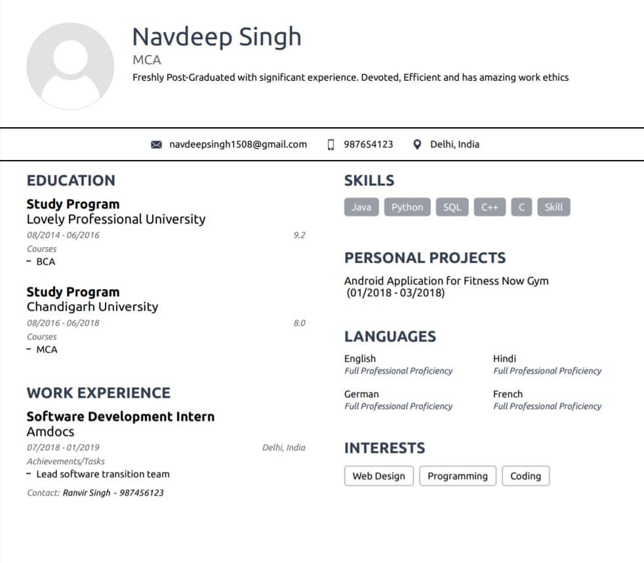Choose the C++ skill tag
The width and height of the screenshot is (644, 563).
tap(490, 207)
